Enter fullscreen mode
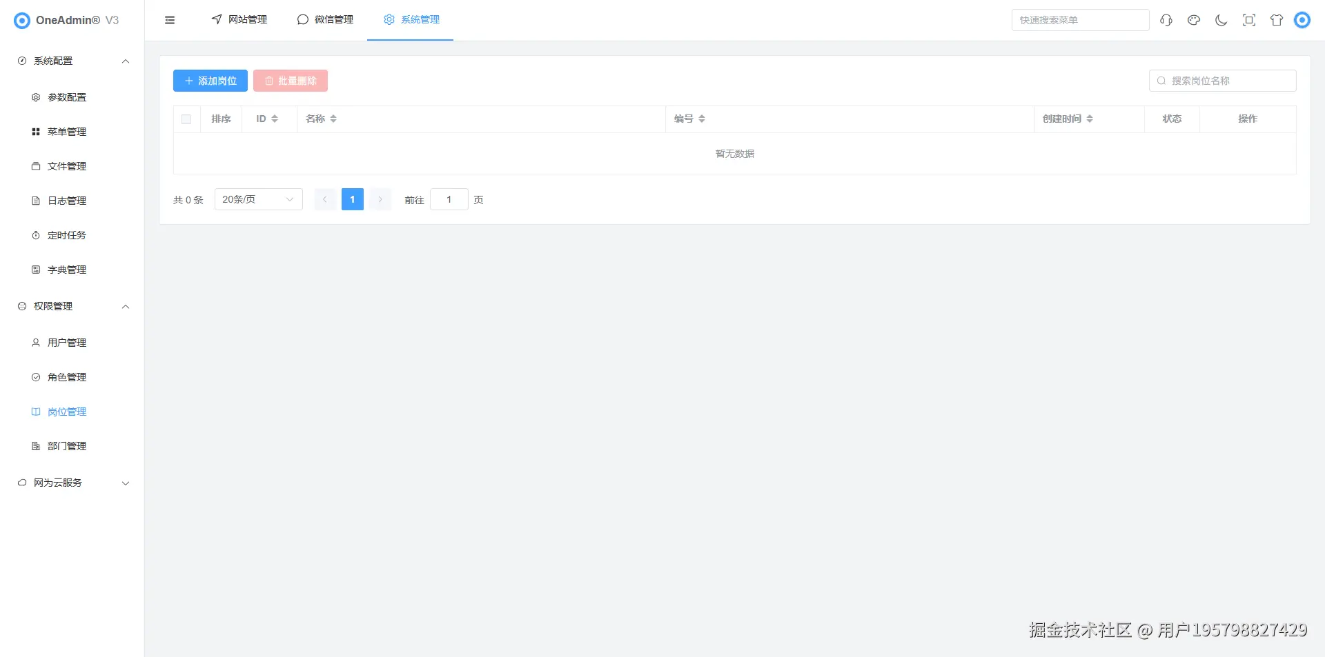The width and height of the screenshot is (1325, 657). [1248, 20]
